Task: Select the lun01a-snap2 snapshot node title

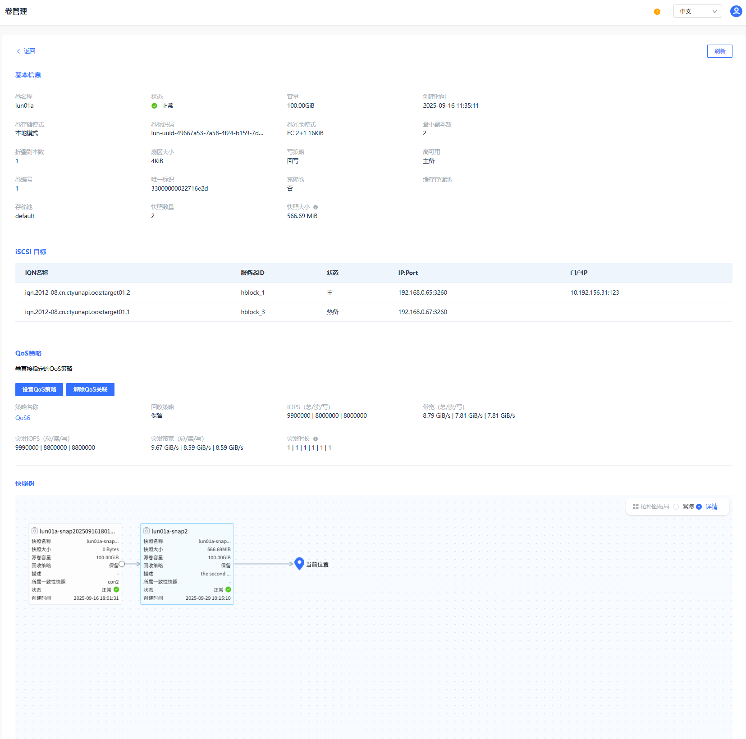Action: click(169, 531)
